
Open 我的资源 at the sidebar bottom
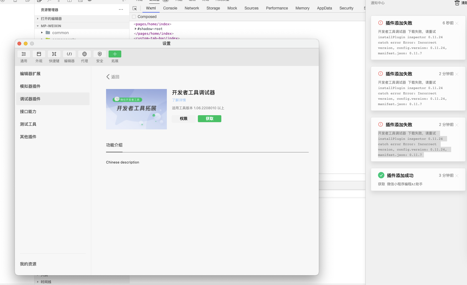(x=28, y=264)
